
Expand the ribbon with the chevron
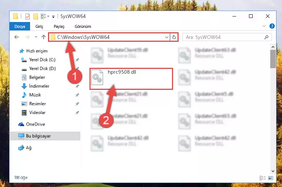click(x=264, y=26)
